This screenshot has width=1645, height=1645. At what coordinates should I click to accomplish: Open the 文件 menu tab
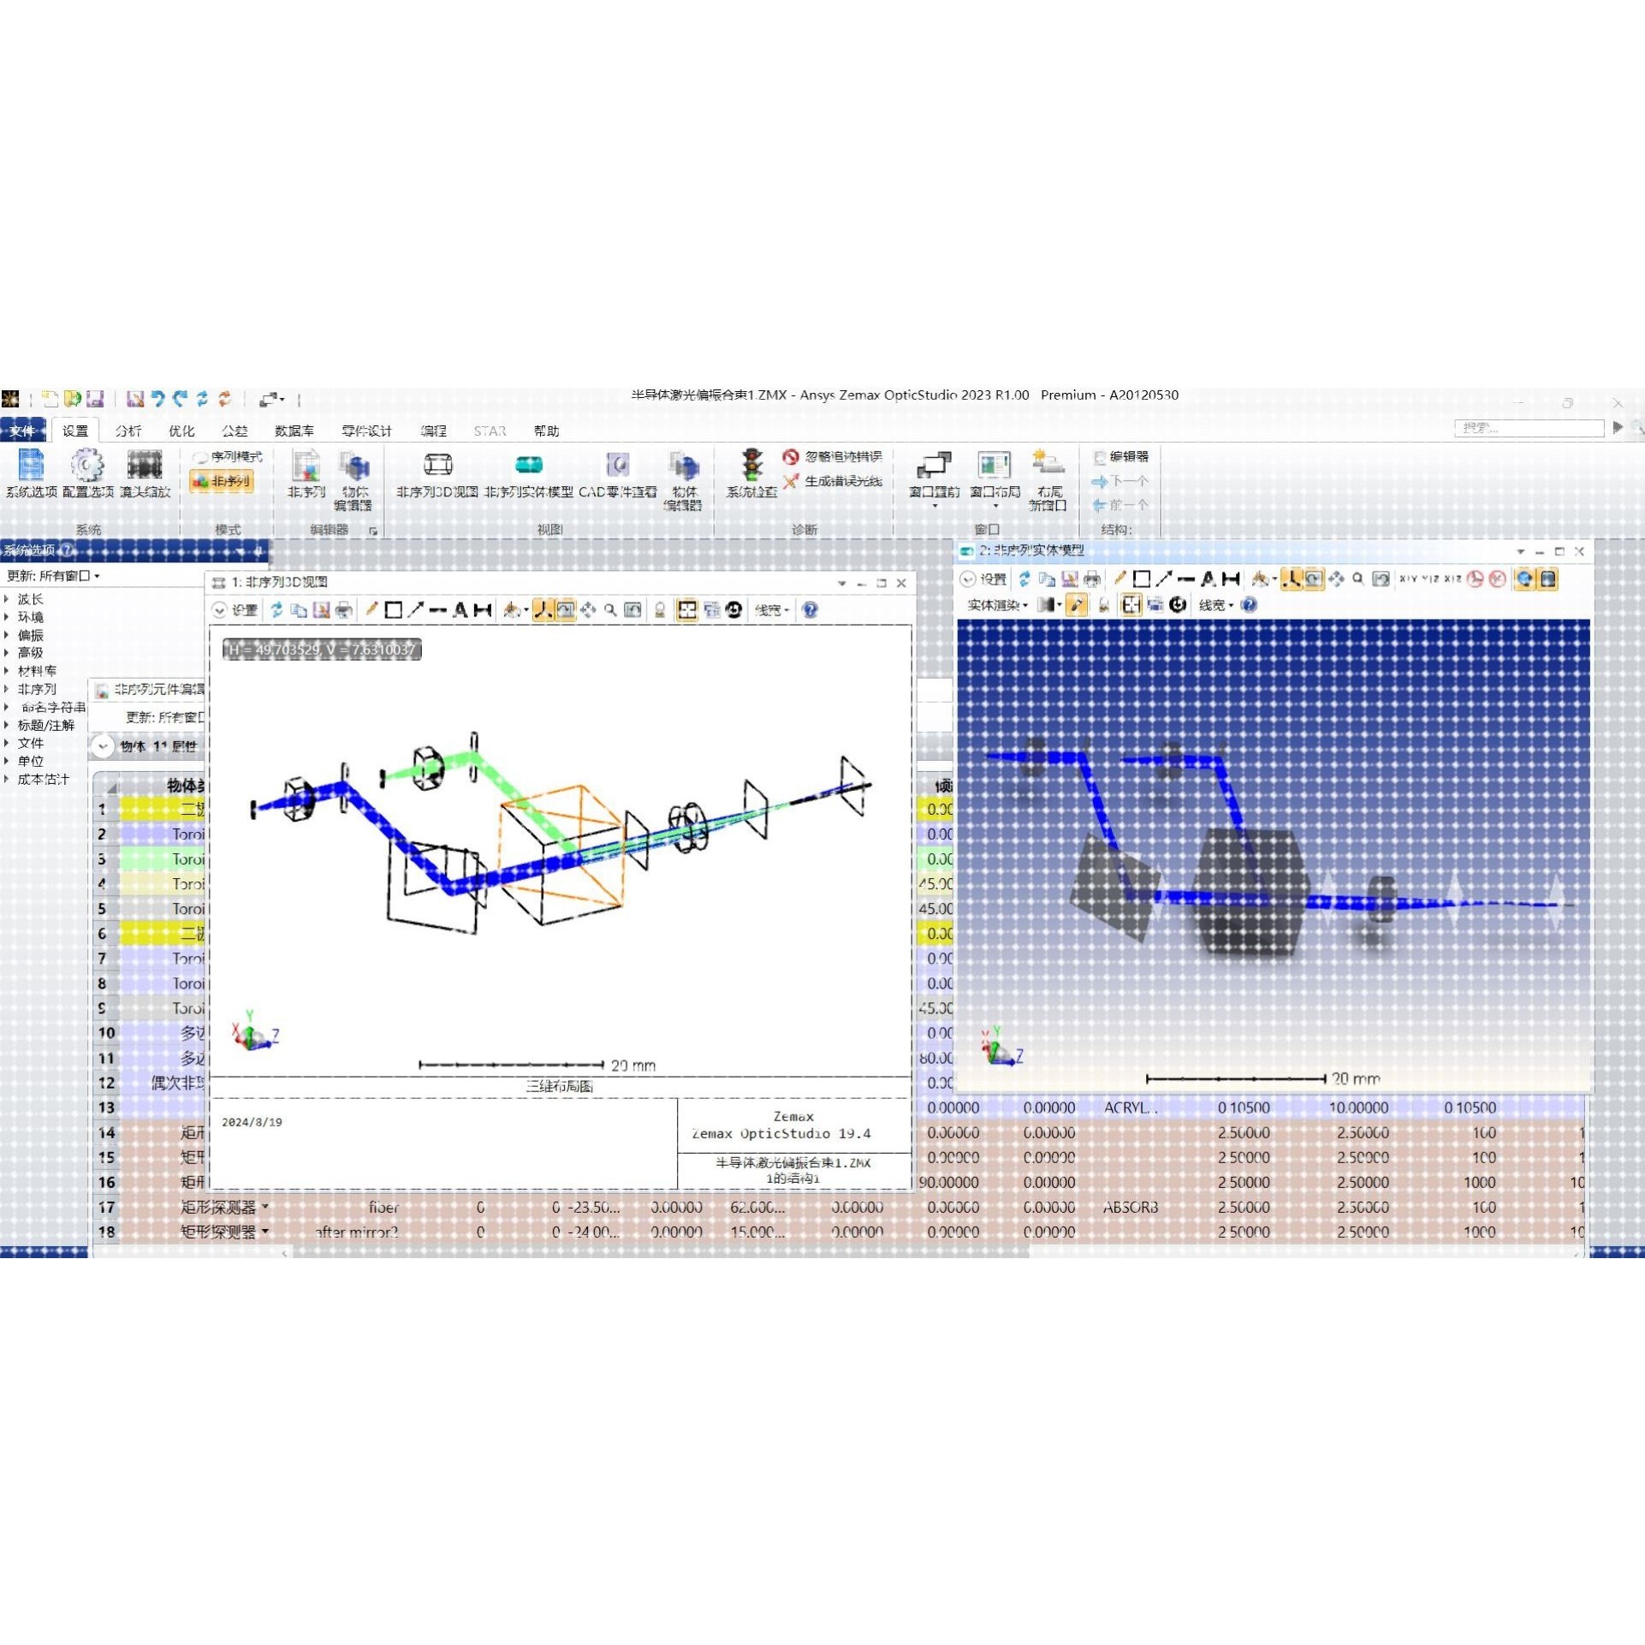(22, 431)
